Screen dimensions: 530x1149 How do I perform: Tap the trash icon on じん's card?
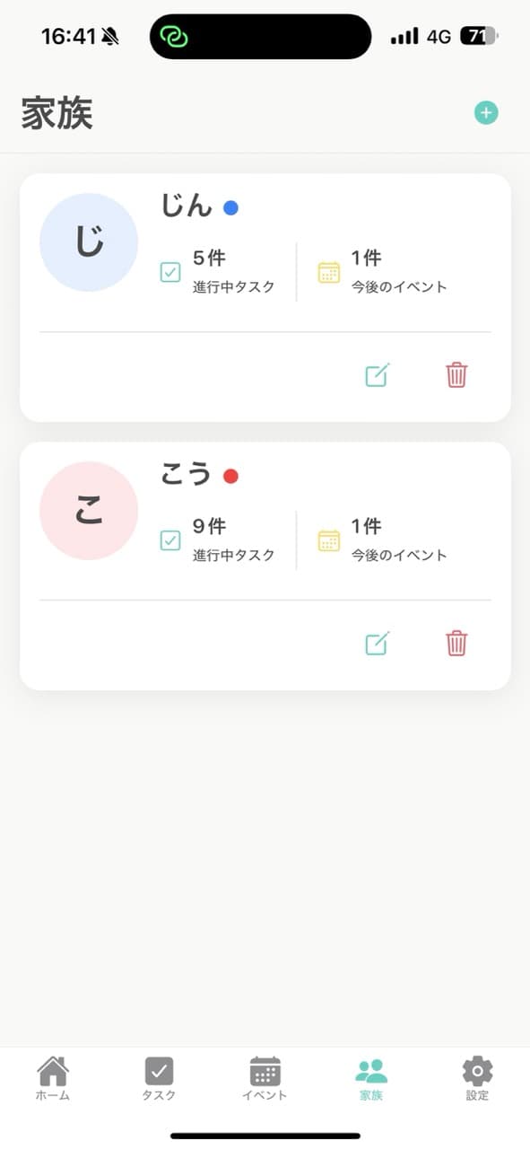click(456, 375)
